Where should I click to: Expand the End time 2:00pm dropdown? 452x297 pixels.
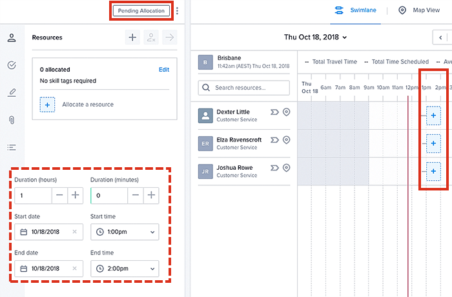[125, 268]
